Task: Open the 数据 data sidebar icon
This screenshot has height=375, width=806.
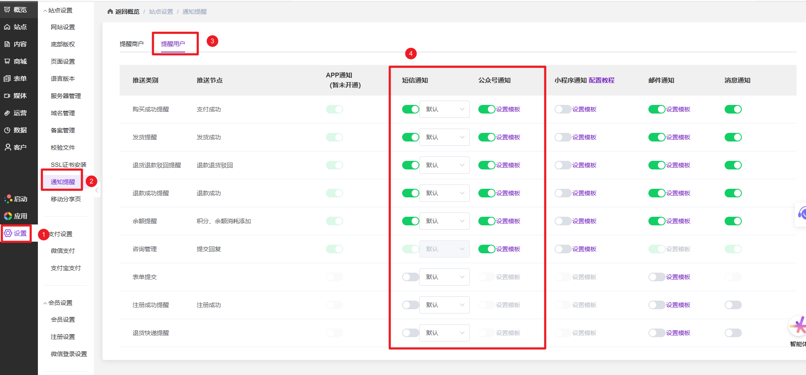Action: tap(7, 130)
